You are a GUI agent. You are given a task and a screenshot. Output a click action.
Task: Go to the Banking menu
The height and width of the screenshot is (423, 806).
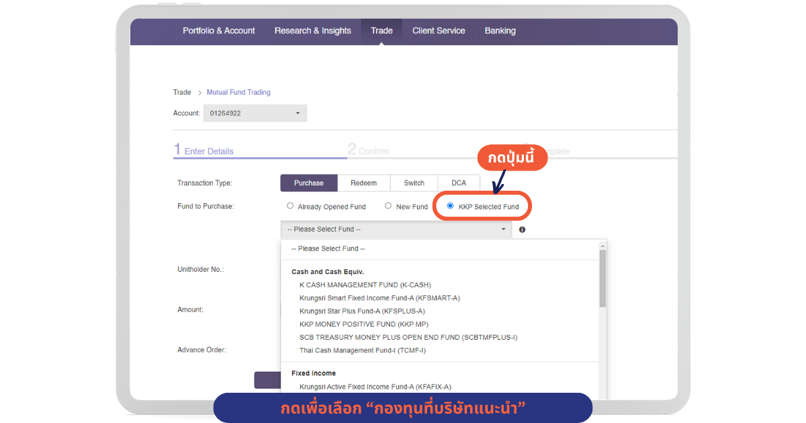[500, 31]
